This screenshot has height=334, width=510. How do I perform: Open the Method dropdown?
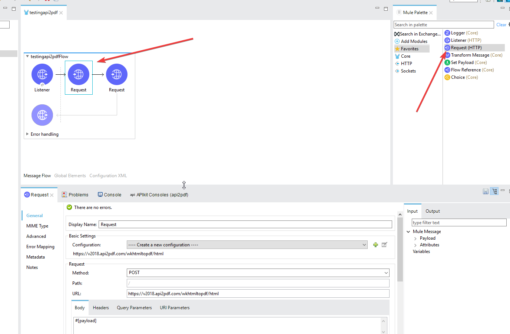(258, 273)
